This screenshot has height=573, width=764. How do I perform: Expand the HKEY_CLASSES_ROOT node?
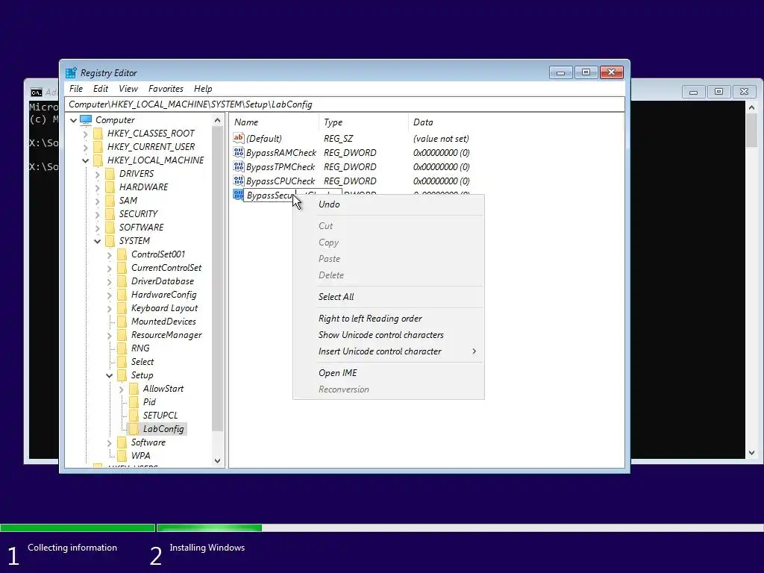click(x=85, y=134)
